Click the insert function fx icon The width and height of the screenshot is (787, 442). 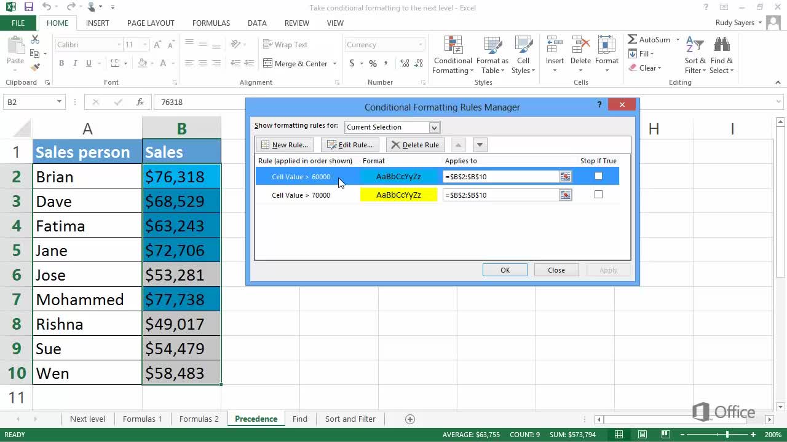[140, 102]
